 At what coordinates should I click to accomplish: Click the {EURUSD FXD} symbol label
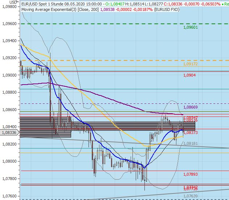click(167, 10)
